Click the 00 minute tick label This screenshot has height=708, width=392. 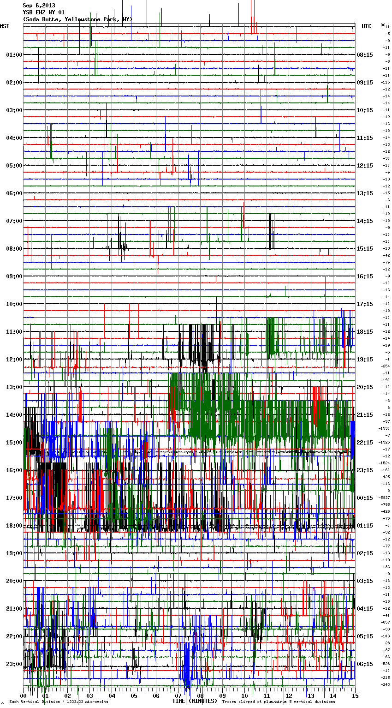point(24,696)
